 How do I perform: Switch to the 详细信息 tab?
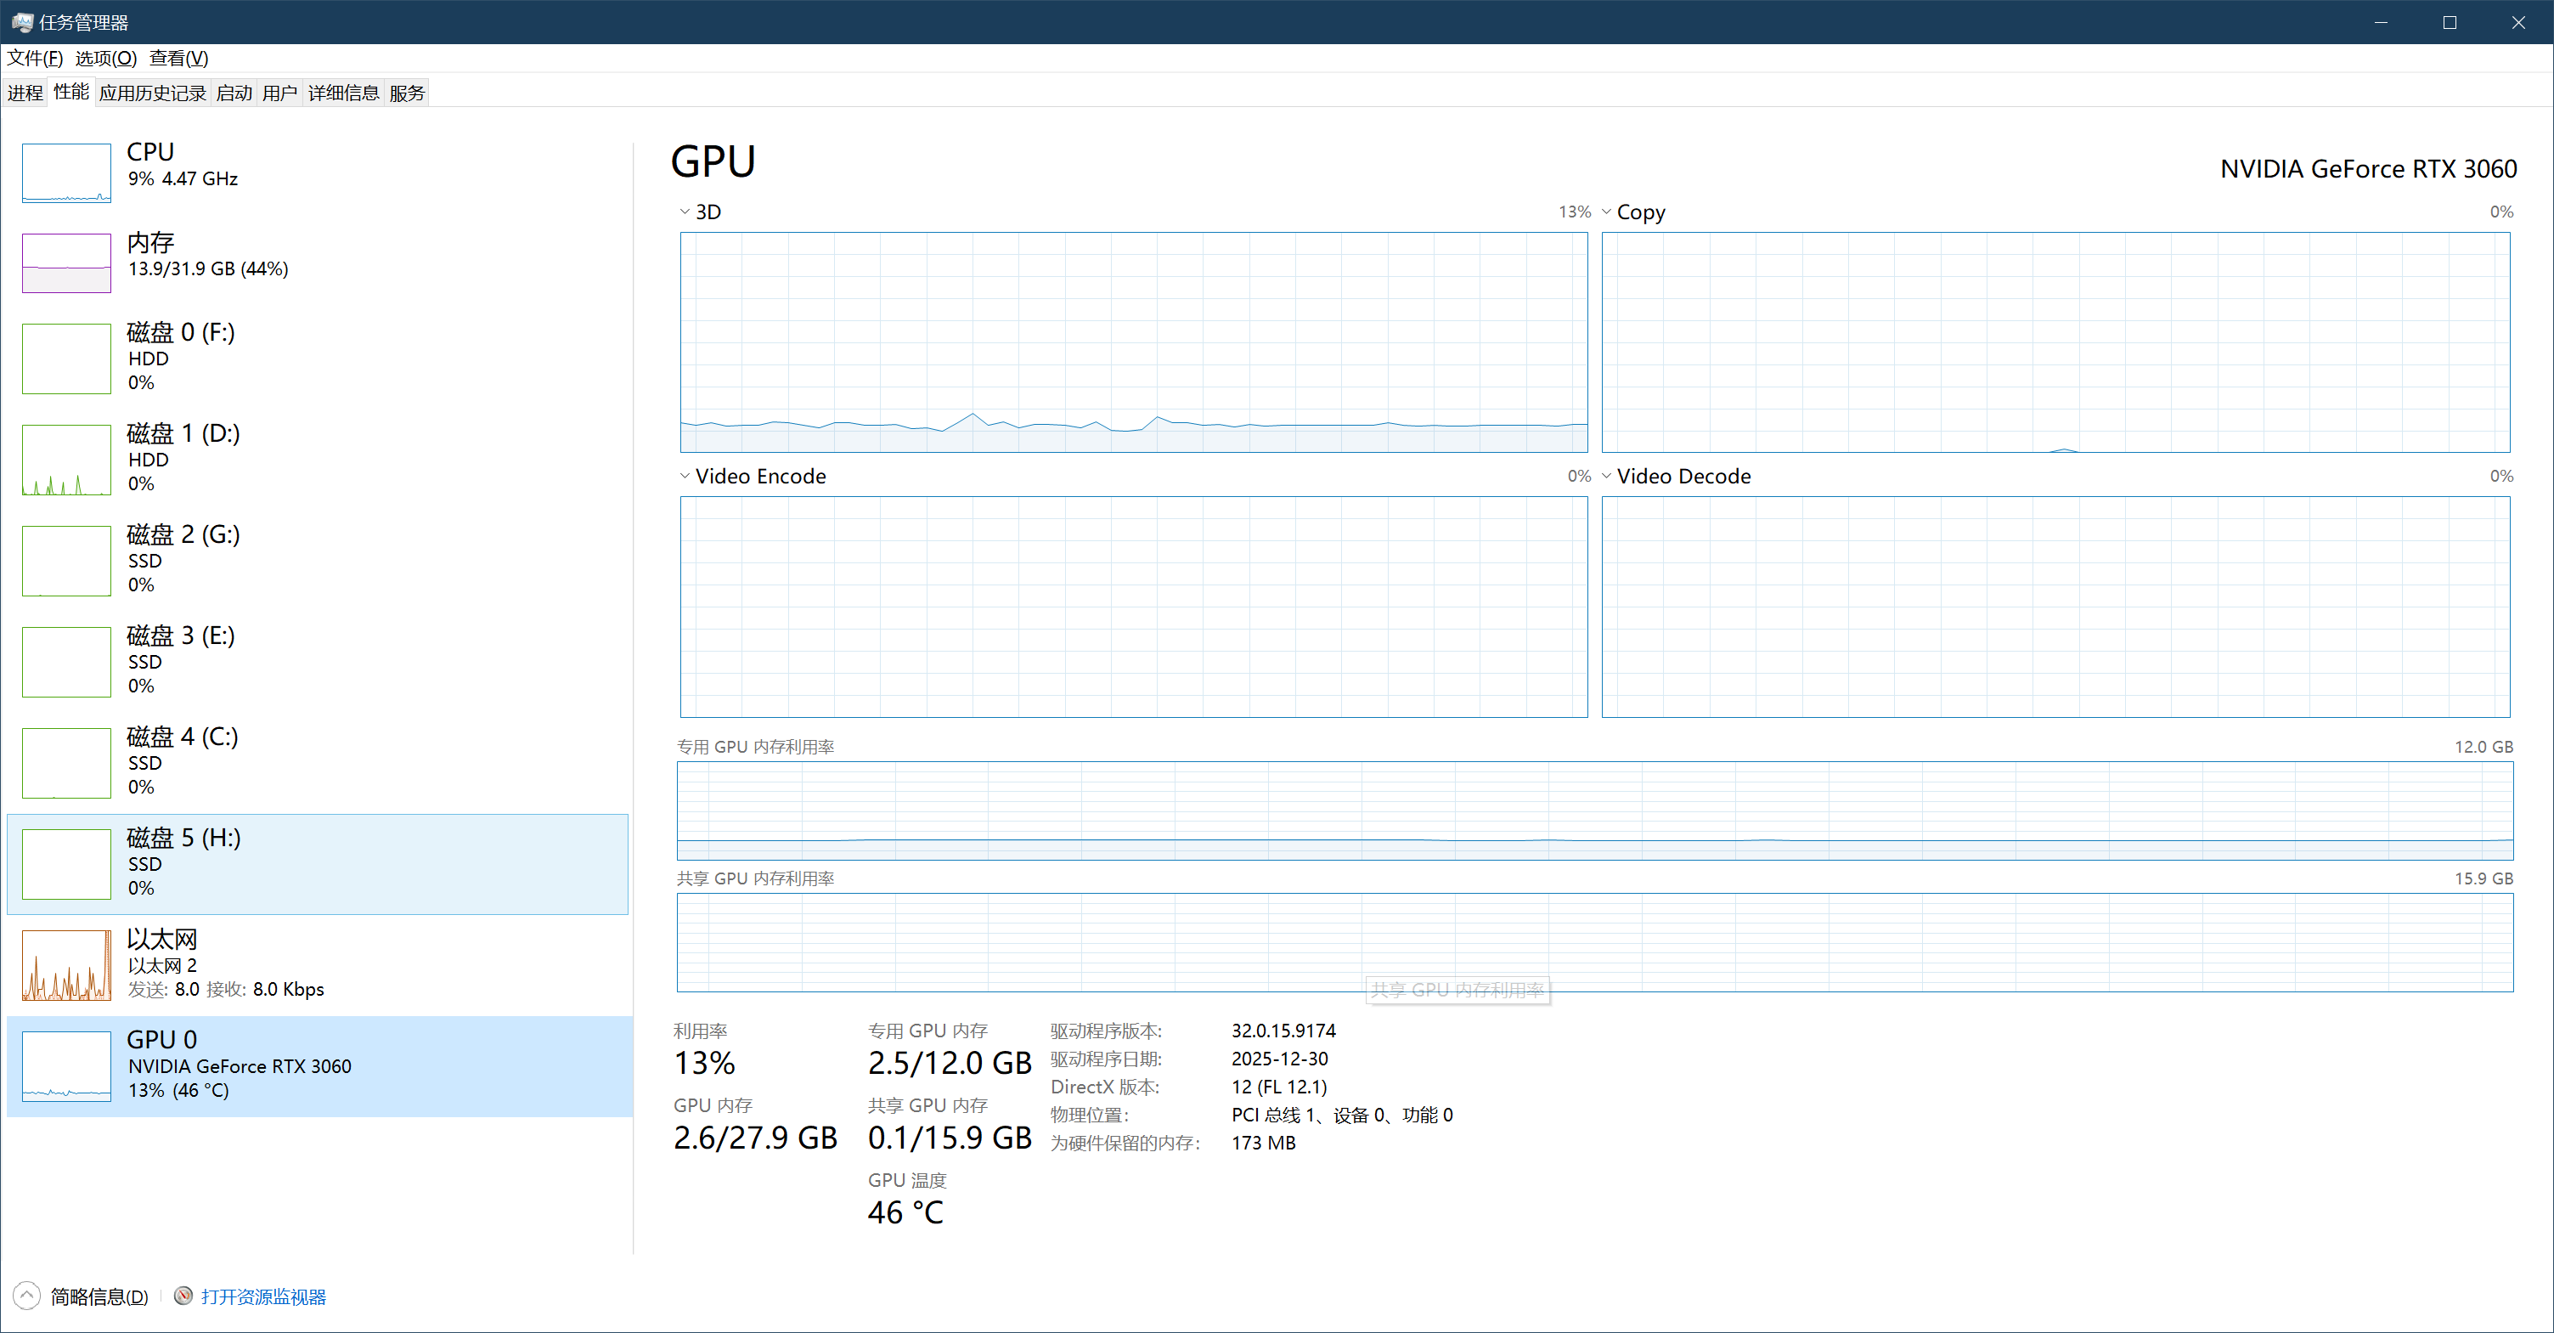[343, 93]
